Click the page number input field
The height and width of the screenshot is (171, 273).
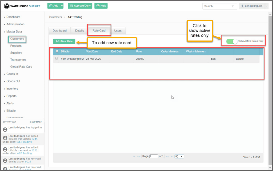click(154, 156)
